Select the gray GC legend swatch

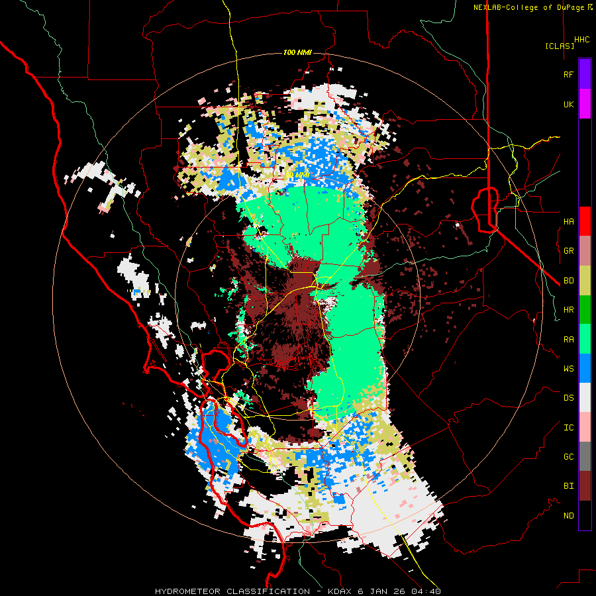pos(585,456)
